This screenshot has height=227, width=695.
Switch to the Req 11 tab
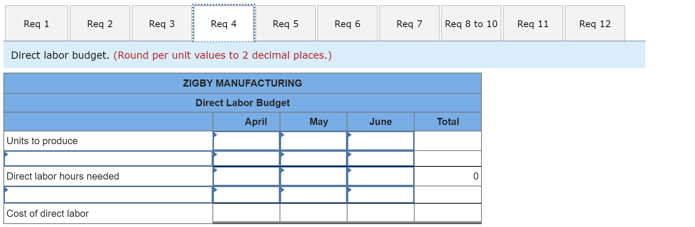533,23
